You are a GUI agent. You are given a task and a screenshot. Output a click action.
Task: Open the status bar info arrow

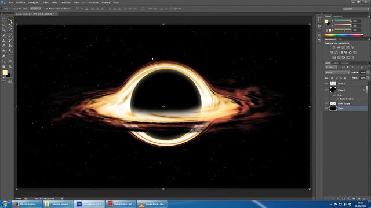click(x=62, y=199)
